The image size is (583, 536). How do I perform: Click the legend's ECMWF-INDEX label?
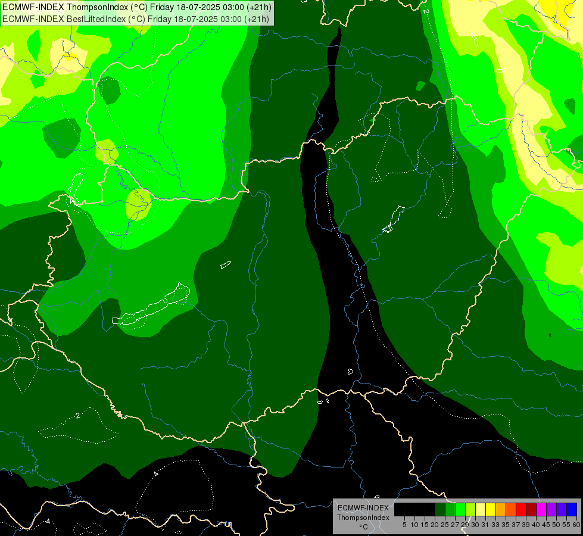click(363, 508)
